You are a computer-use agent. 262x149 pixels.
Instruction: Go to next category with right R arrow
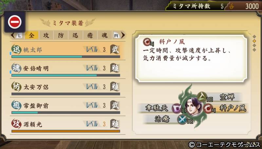119,35
